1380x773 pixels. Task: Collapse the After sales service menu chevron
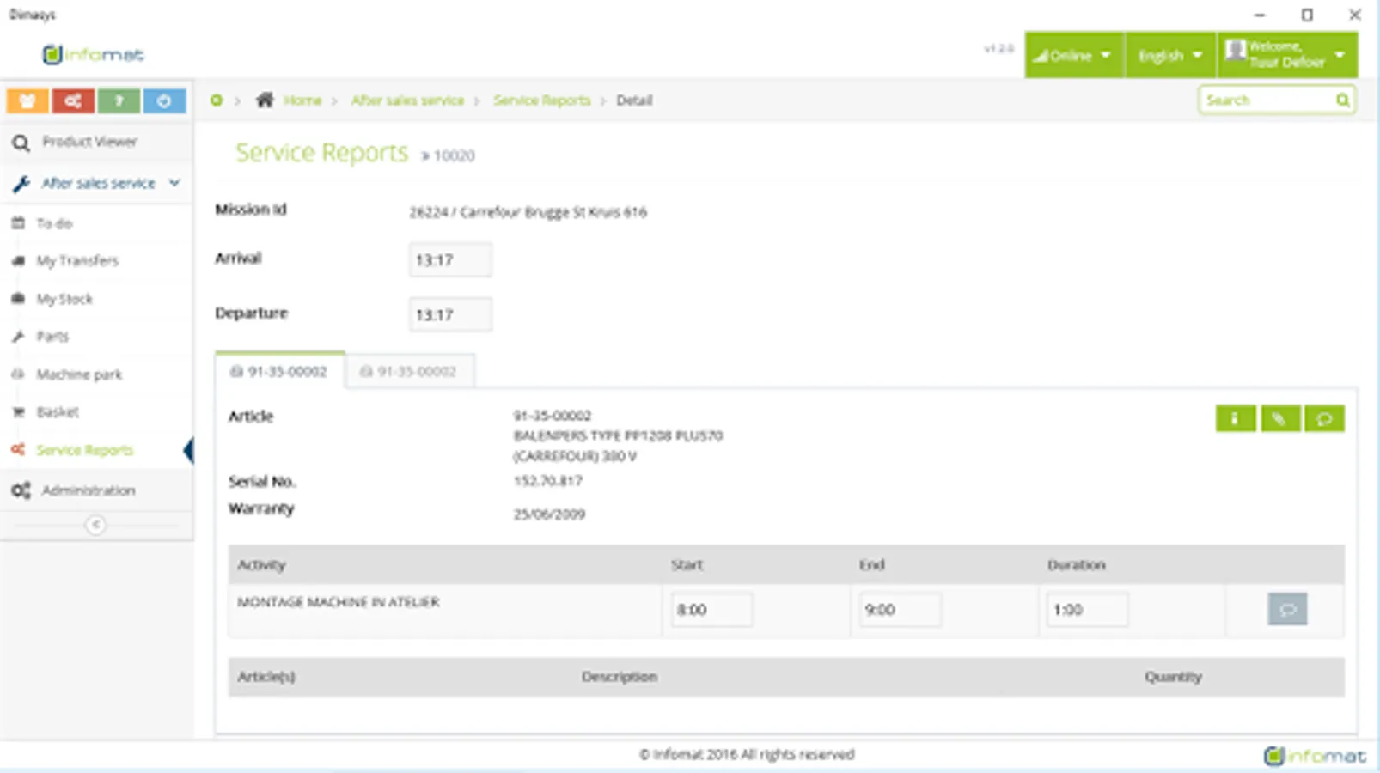[x=174, y=183]
